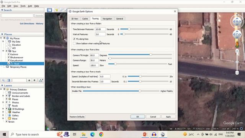This screenshot has height=138, width=245.
Task: Open the Windows Start menu
Action: coord(4,135)
